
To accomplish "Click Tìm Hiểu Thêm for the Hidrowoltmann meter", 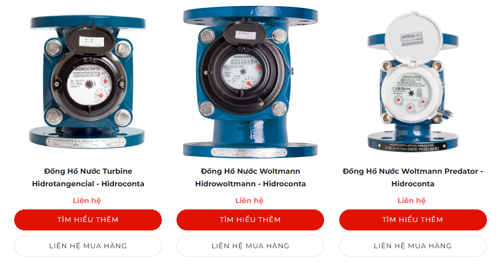I will (250, 220).
